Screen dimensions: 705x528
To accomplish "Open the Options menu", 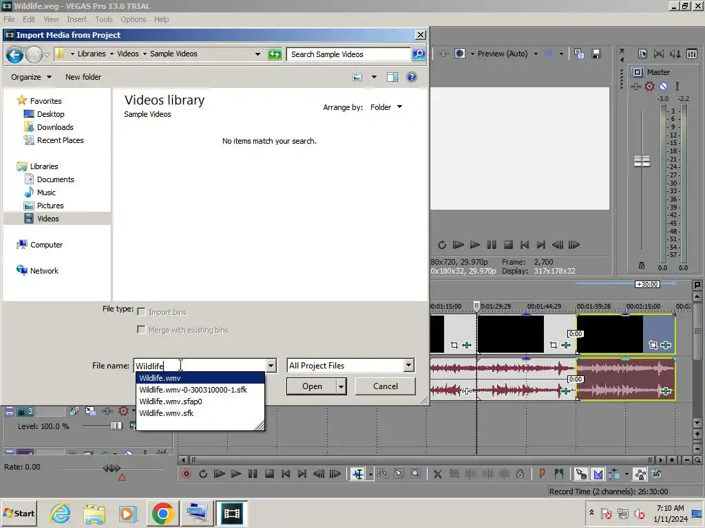I will [133, 19].
